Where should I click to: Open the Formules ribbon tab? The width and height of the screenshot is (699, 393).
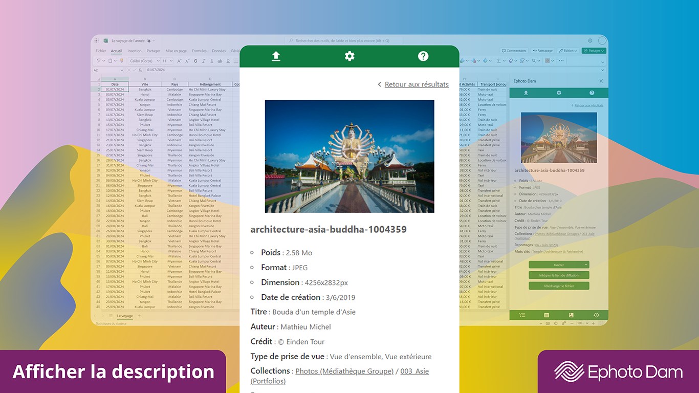199,51
